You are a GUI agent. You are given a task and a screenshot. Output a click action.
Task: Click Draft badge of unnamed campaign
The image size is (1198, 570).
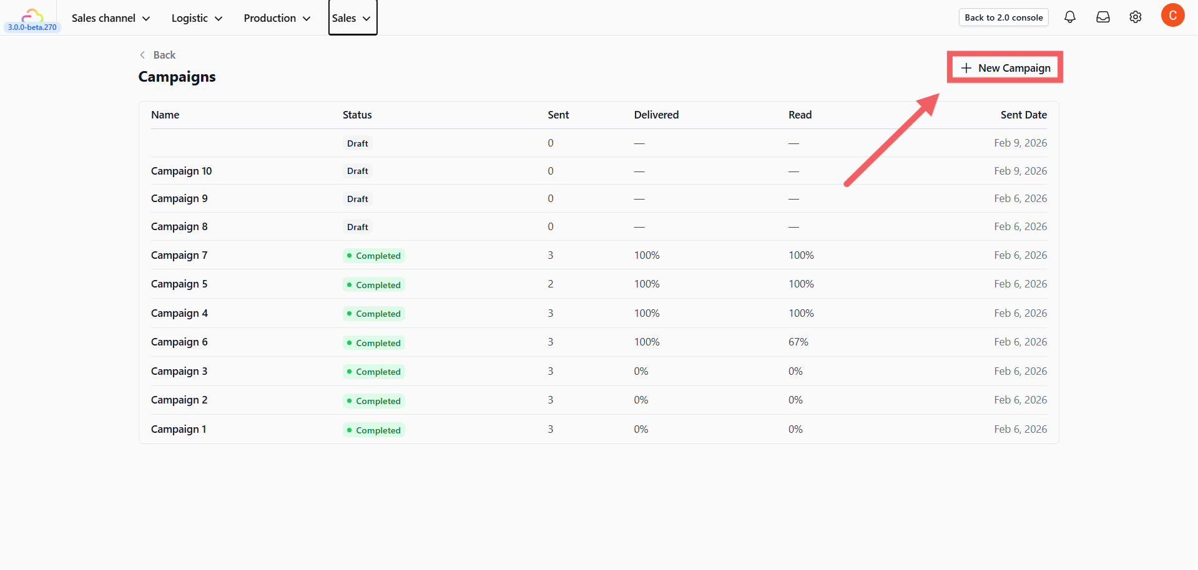[358, 143]
